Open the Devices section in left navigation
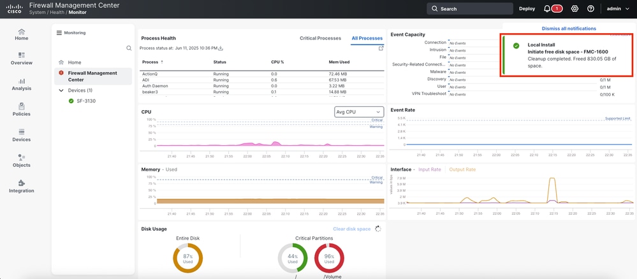Image resolution: width=637 pixels, height=279 pixels. [x=22, y=135]
